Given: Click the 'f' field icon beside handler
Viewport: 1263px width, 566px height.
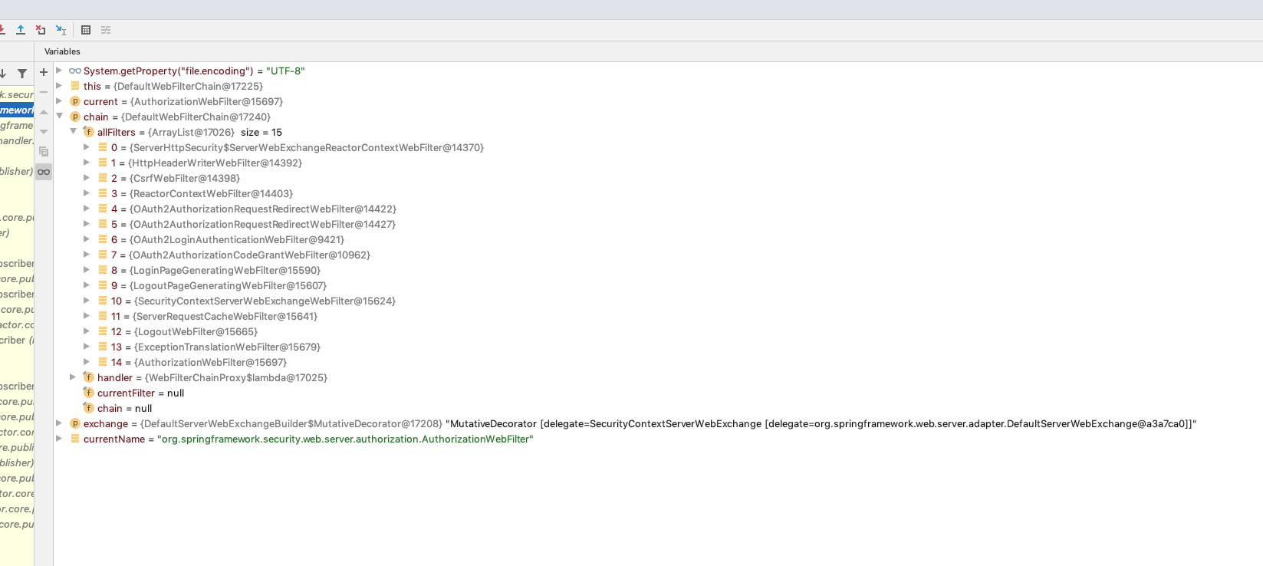Looking at the screenshot, I should click(x=88, y=377).
